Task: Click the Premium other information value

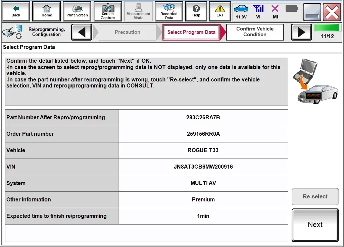Action: (x=203, y=200)
